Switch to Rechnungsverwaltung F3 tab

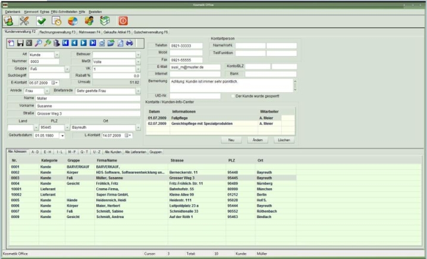[x=57, y=31]
